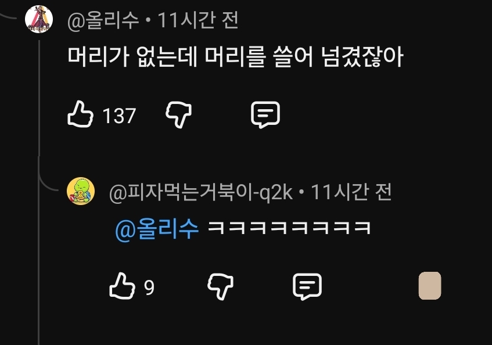Click the ㅋㅋㅋㅋㅋㅋㅋㅋ reply text

(x=289, y=228)
